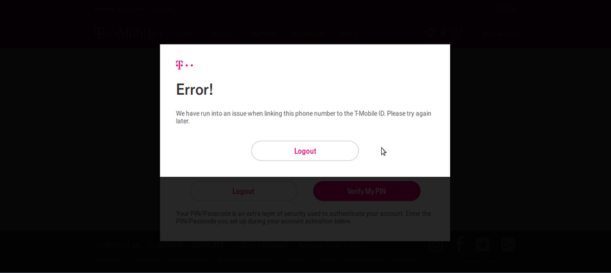Open the MY T-MOBILE link

coord(501,34)
